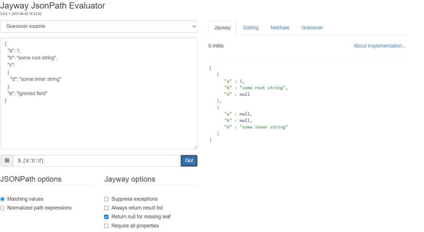Open the About implementation link

pos(379,46)
